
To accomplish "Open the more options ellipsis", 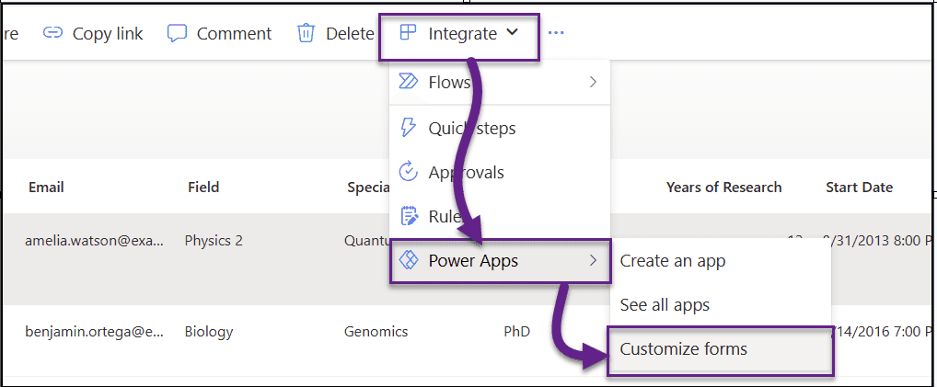I will click(x=556, y=33).
